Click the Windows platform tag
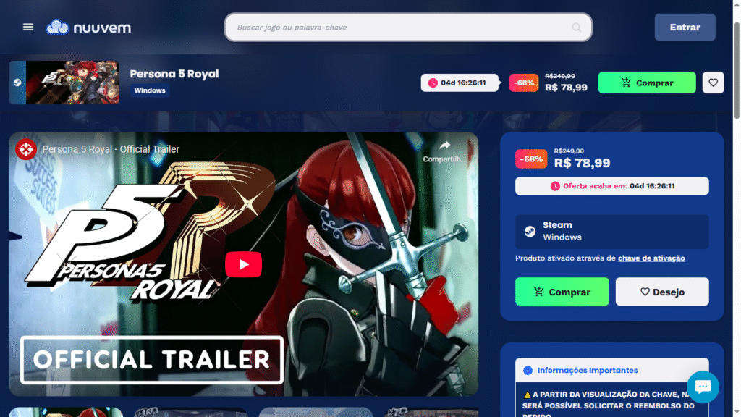Image resolution: width=741 pixels, height=417 pixels. coord(150,91)
